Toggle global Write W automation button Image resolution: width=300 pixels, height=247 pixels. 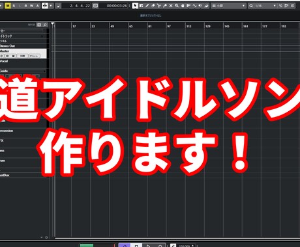pyautogui.click(x=31, y=6)
